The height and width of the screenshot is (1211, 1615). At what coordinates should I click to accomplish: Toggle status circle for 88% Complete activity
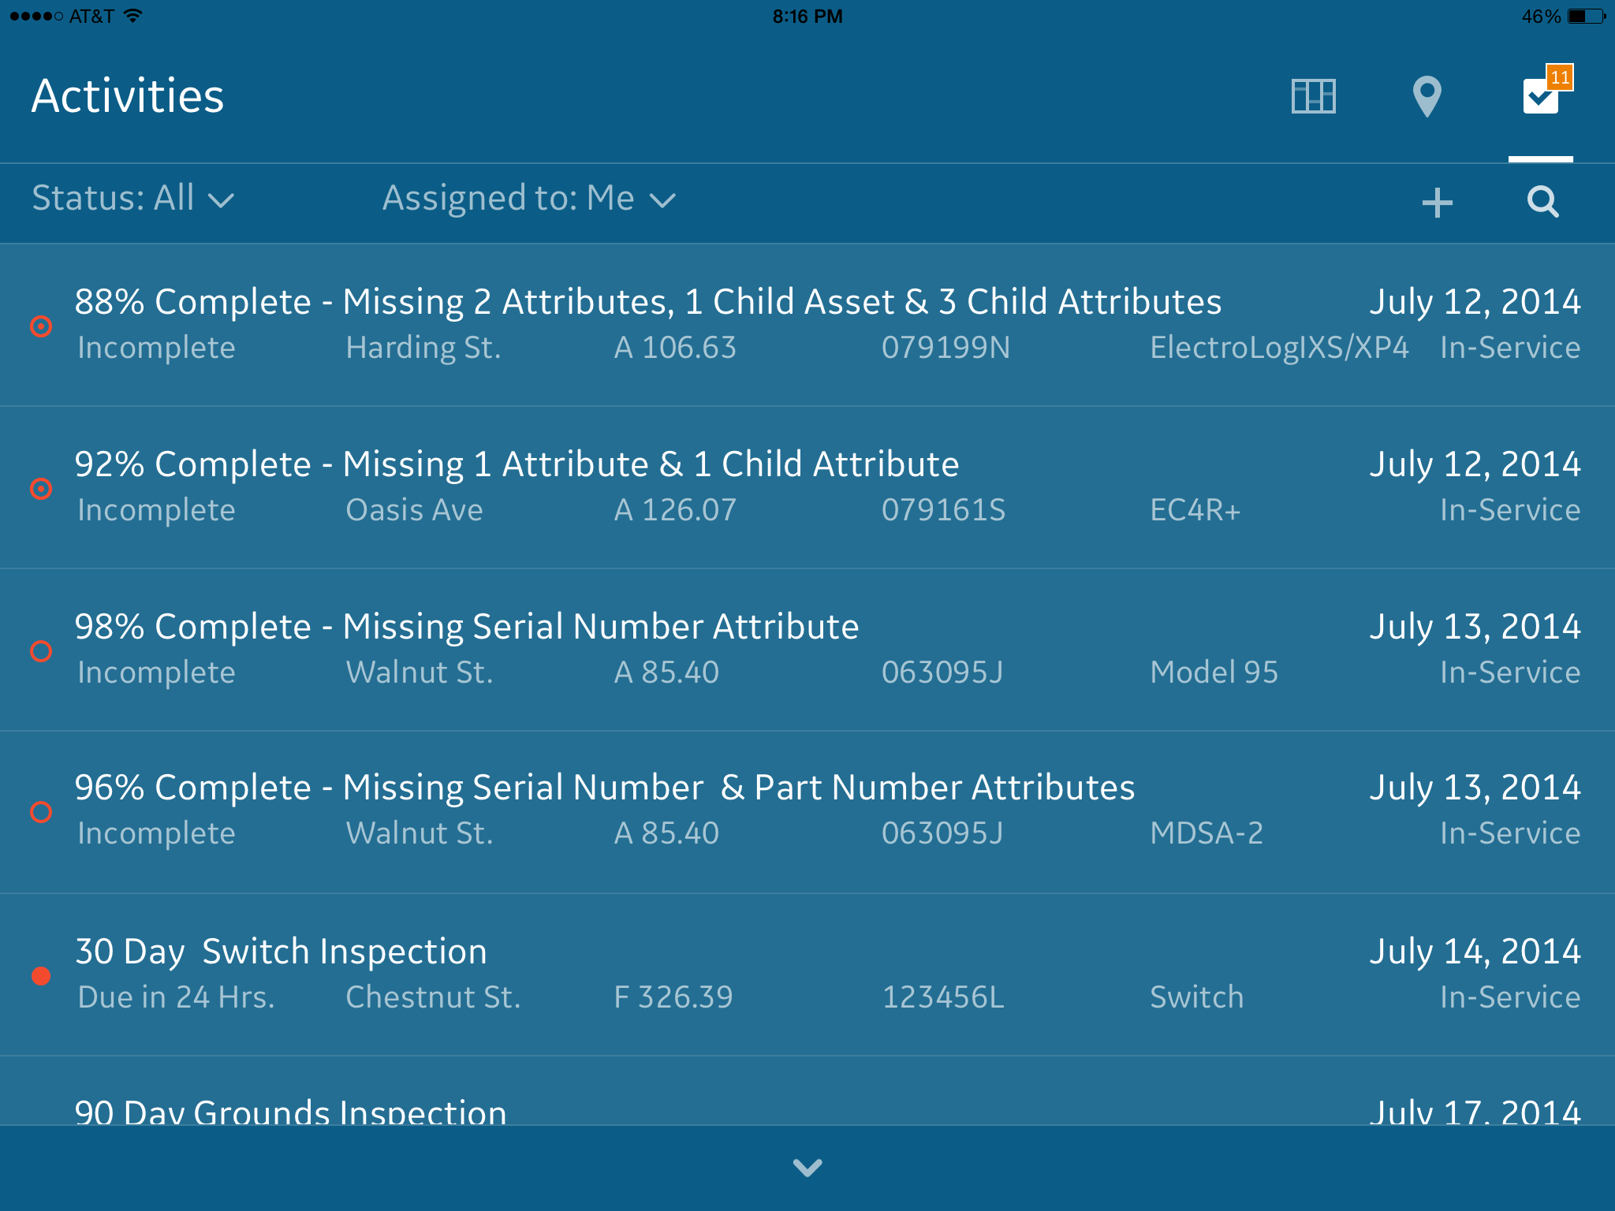(41, 326)
